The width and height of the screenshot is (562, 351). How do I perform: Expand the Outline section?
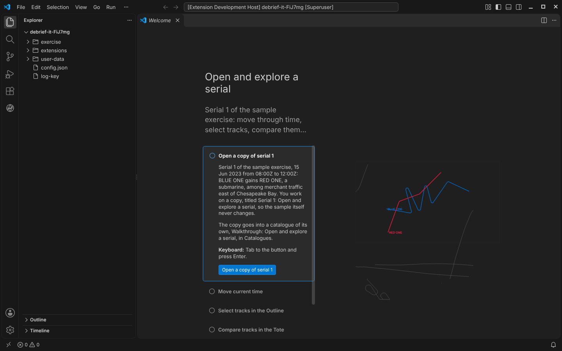point(77,320)
